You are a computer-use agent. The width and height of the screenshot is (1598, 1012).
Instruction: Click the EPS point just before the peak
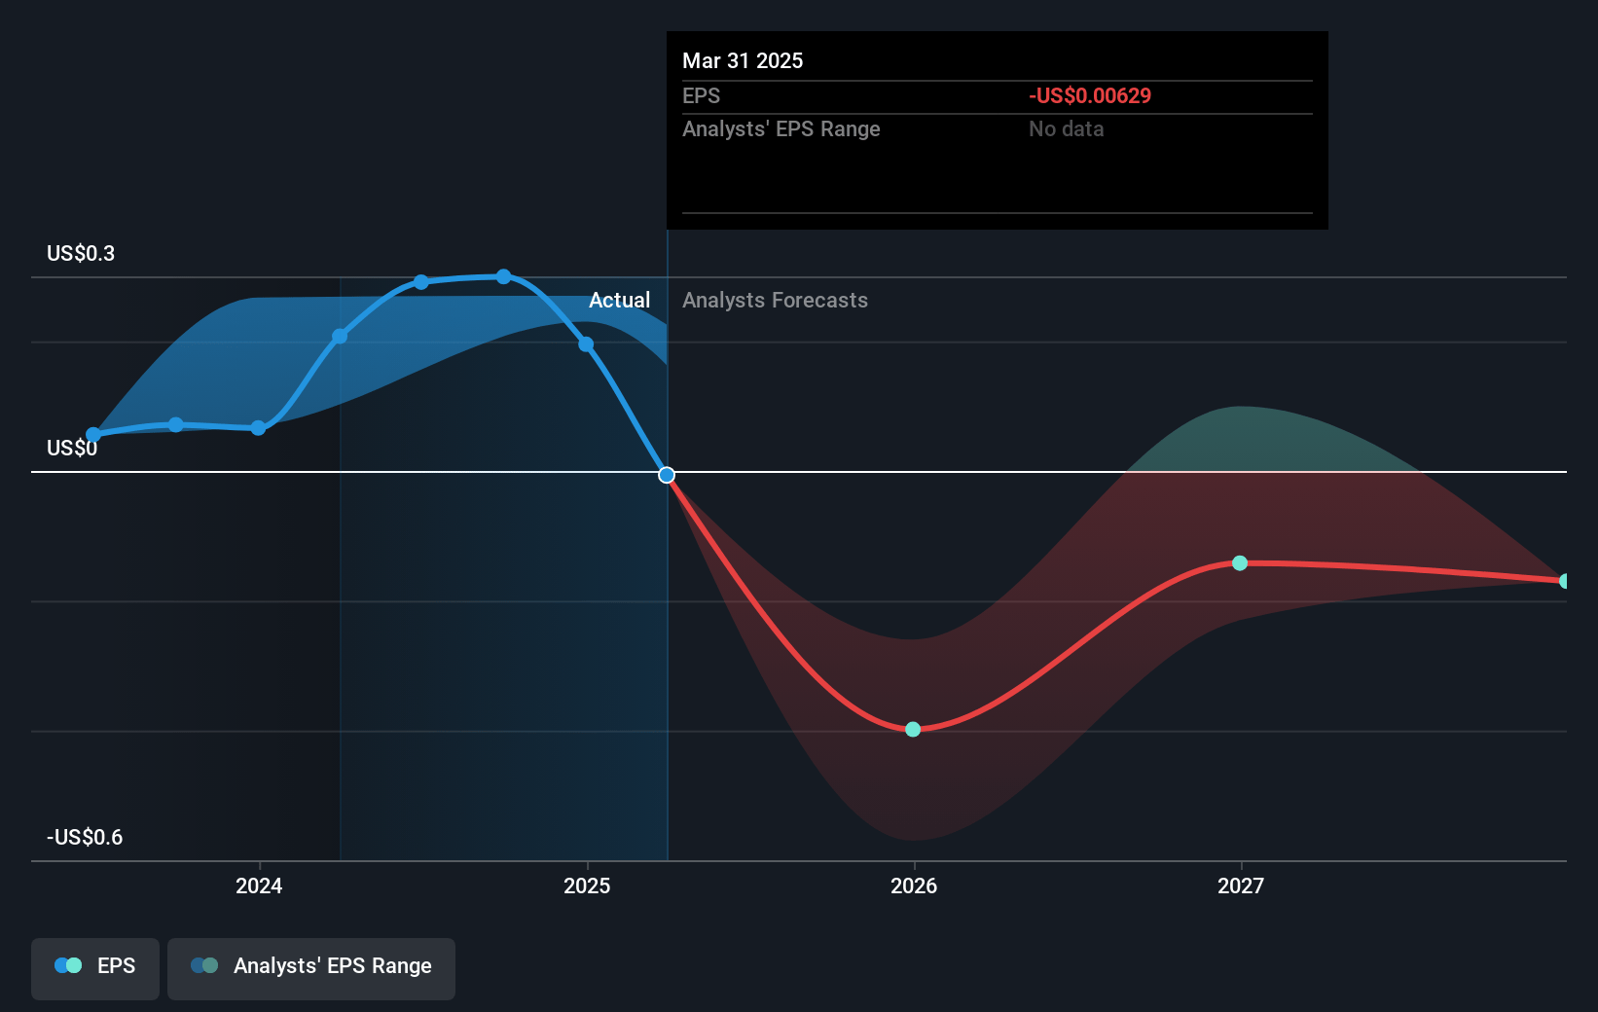point(421,282)
